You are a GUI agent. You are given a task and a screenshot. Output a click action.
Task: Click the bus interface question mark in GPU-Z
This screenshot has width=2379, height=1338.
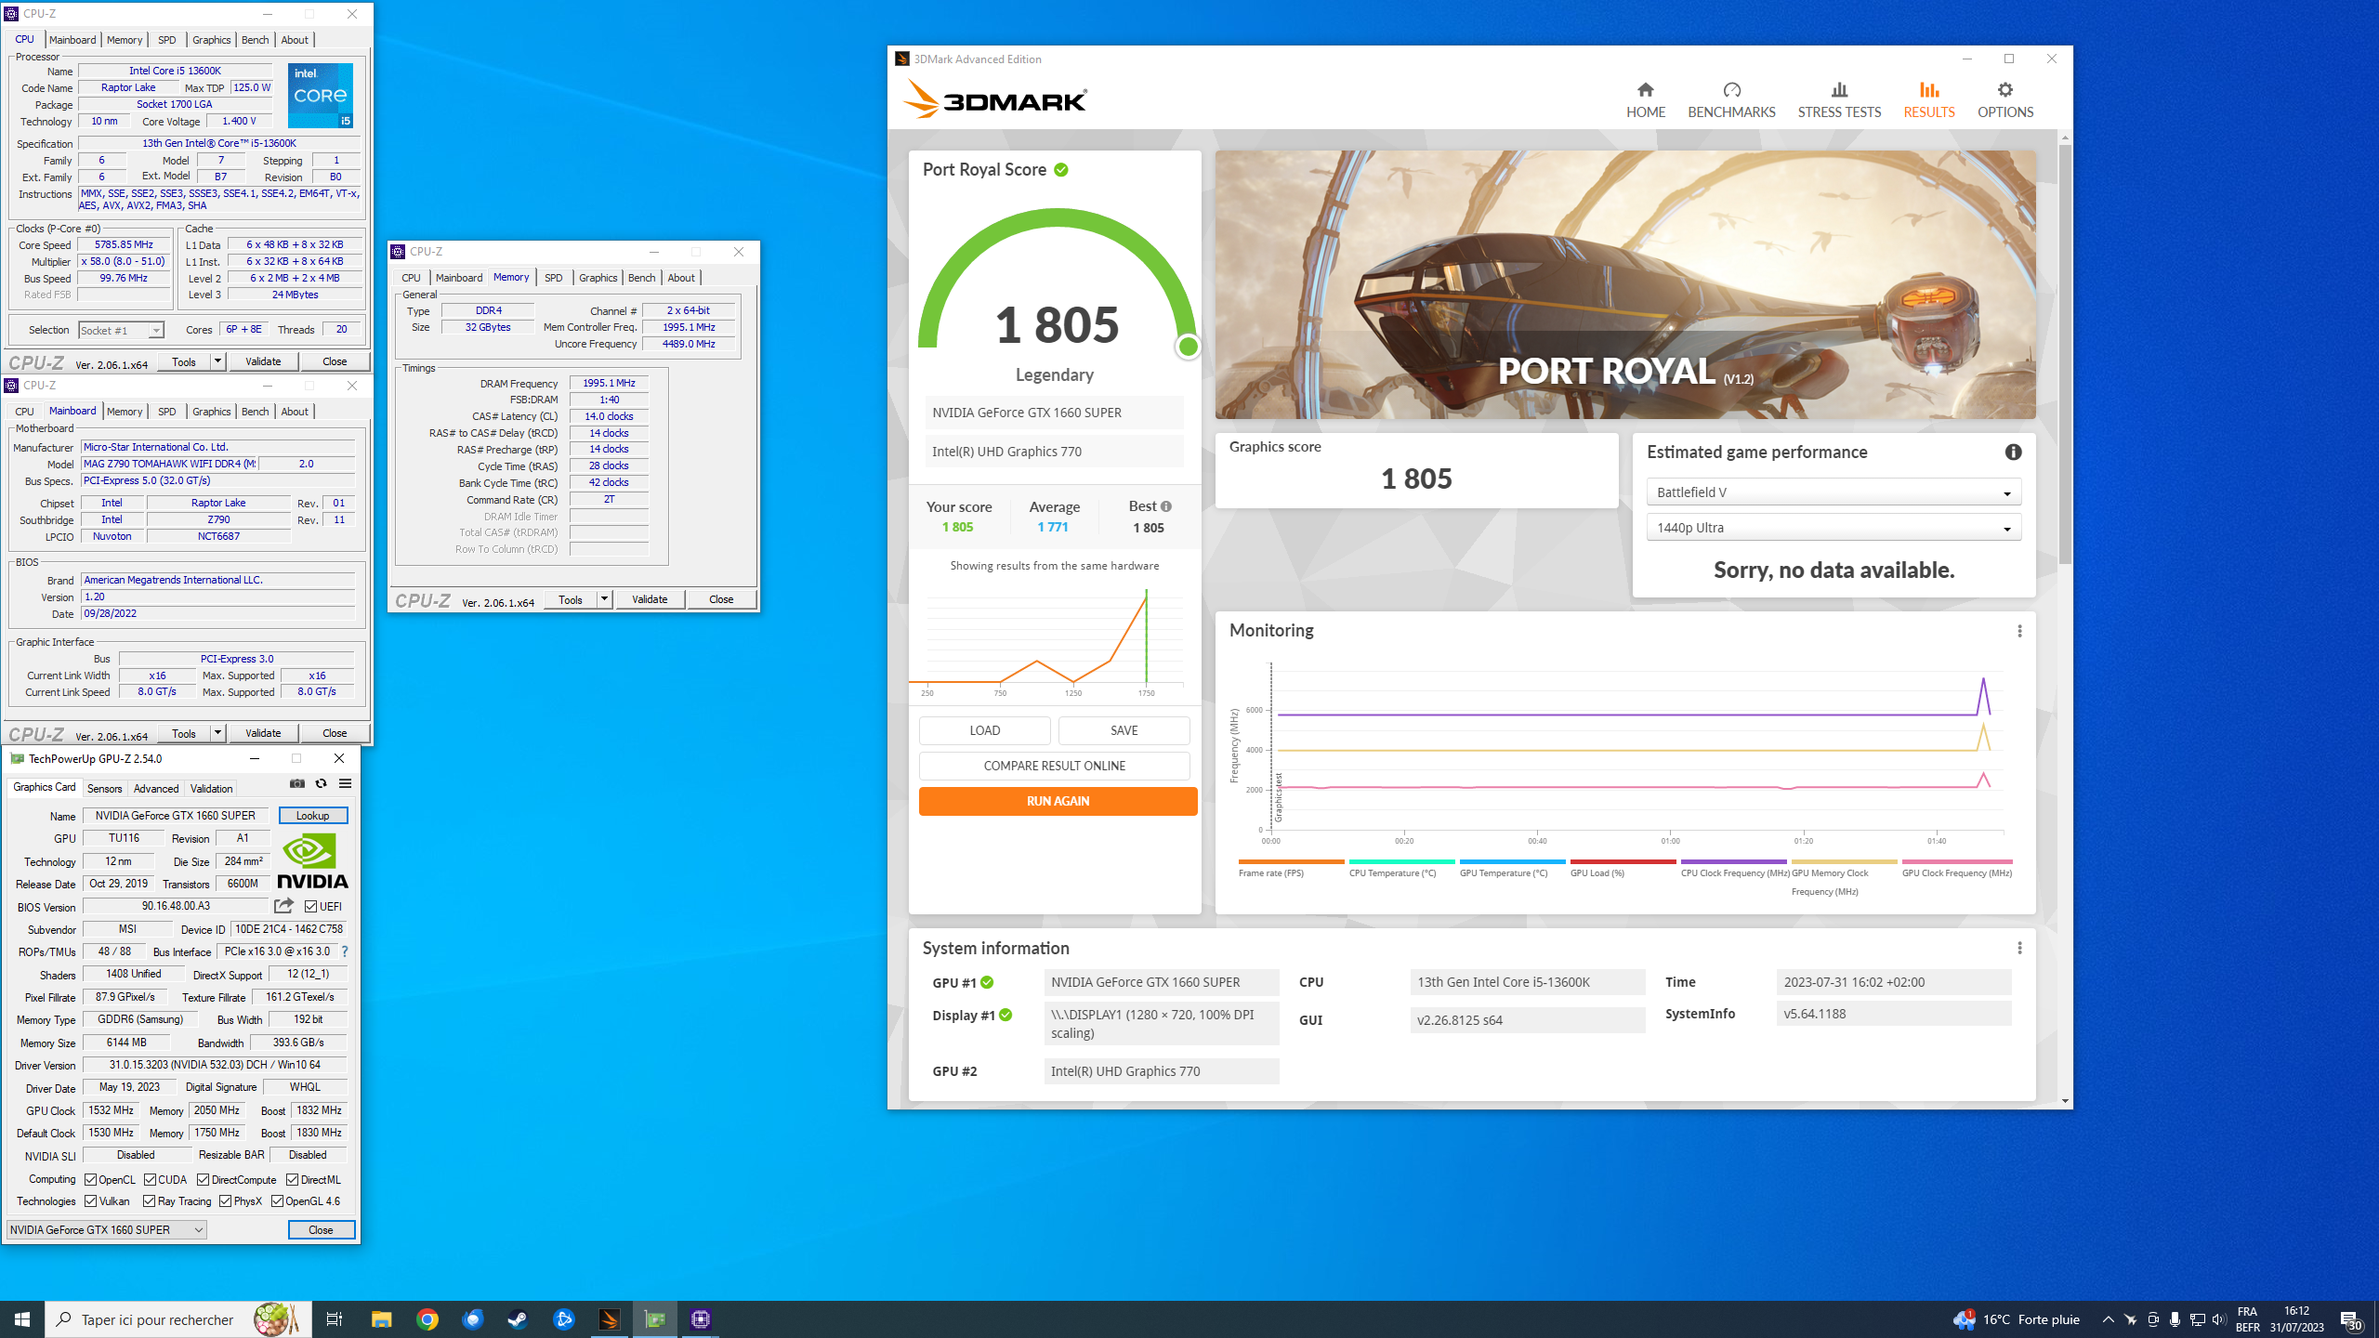pyautogui.click(x=345, y=951)
